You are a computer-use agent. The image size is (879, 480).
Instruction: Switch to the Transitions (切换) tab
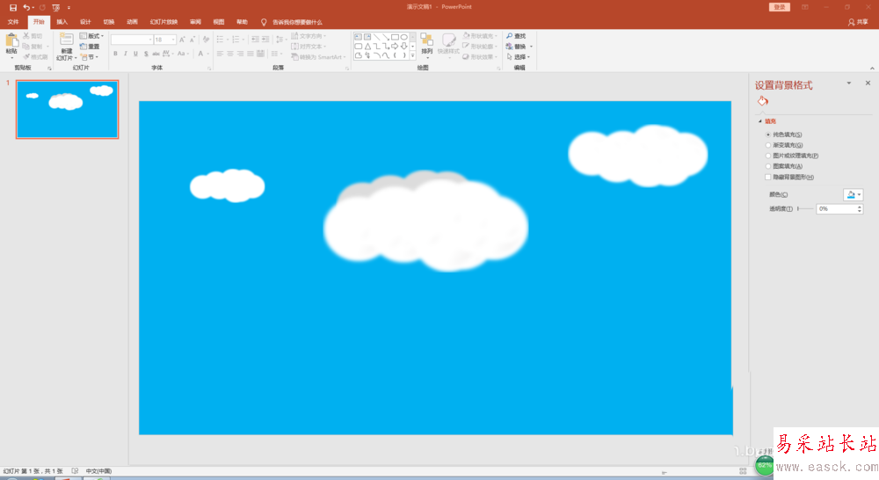[109, 23]
